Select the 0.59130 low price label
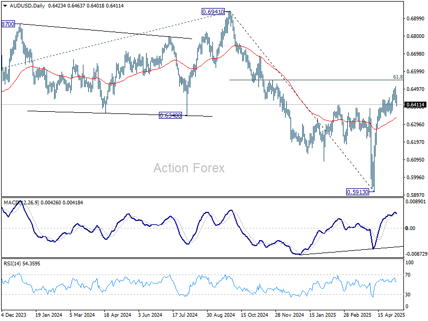This screenshot has width=428, height=321. click(357, 192)
